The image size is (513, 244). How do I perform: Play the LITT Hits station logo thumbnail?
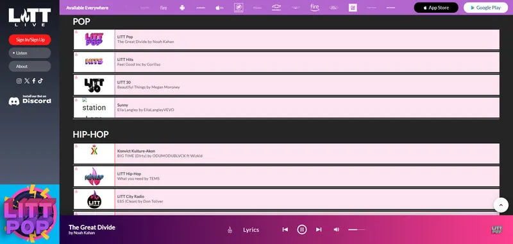(x=94, y=62)
